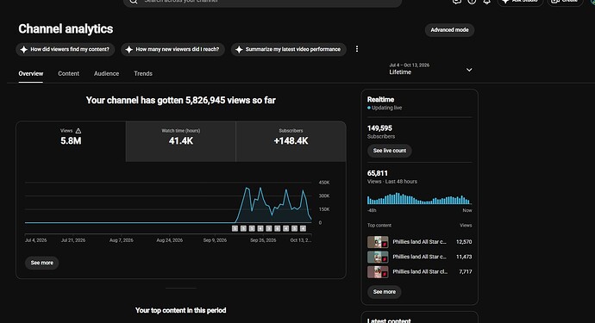
Task: Click the 'Your channel has gotten 5,826,945 views' heading
Action: click(180, 101)
